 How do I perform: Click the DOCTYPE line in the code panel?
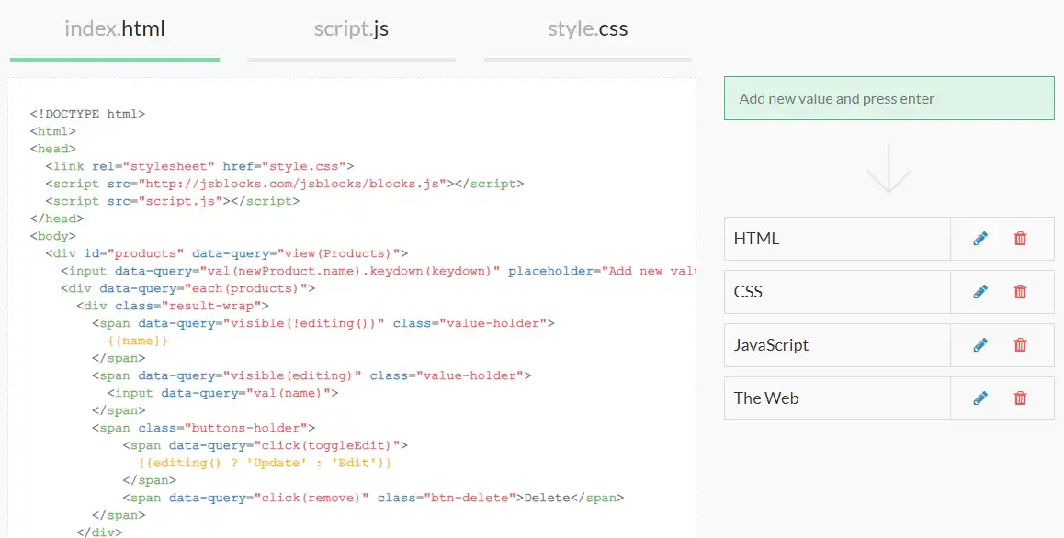[87, 114]
